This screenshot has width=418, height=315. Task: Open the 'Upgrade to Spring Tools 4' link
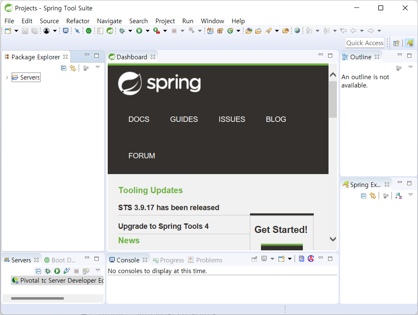point(163,226)
